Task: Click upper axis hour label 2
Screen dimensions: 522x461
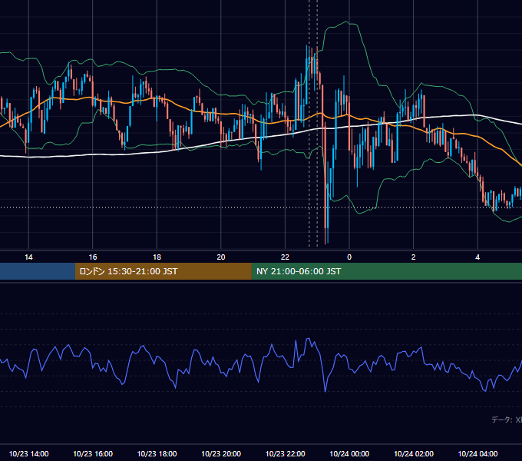Action: [x=414, y=257]
